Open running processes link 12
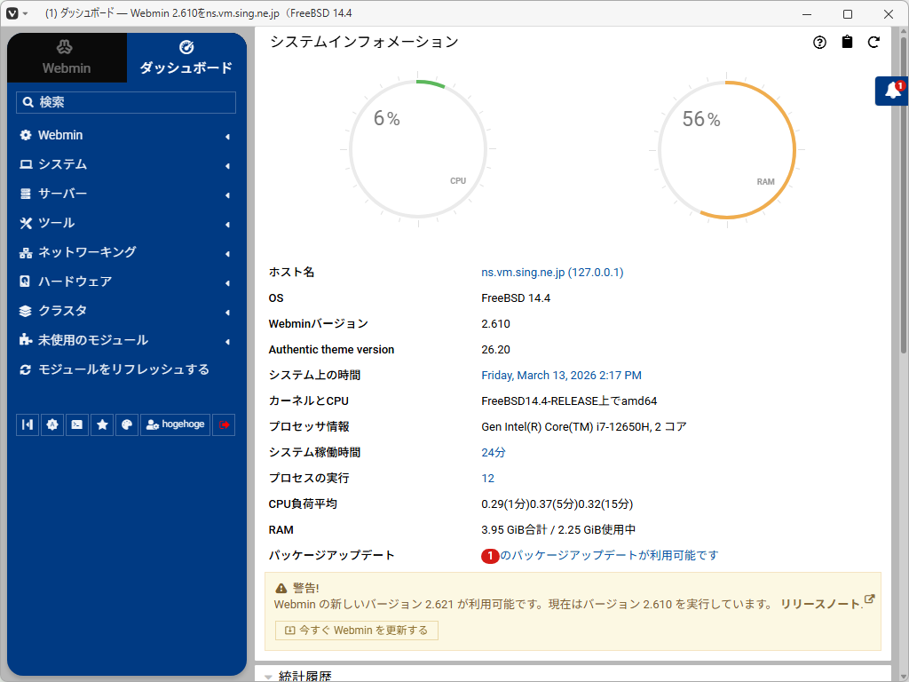The image size is (909, 682). pos(487,479)
